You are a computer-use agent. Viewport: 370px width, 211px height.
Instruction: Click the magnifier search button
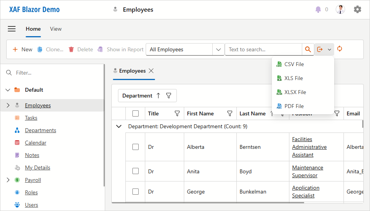tap(308, 49)
